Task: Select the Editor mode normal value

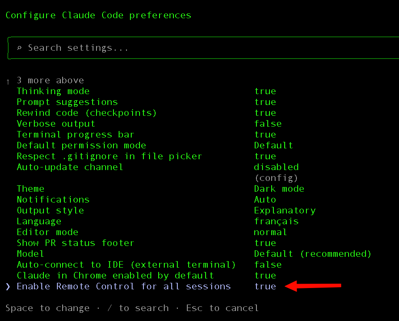Action: click(x=270, y=232)
